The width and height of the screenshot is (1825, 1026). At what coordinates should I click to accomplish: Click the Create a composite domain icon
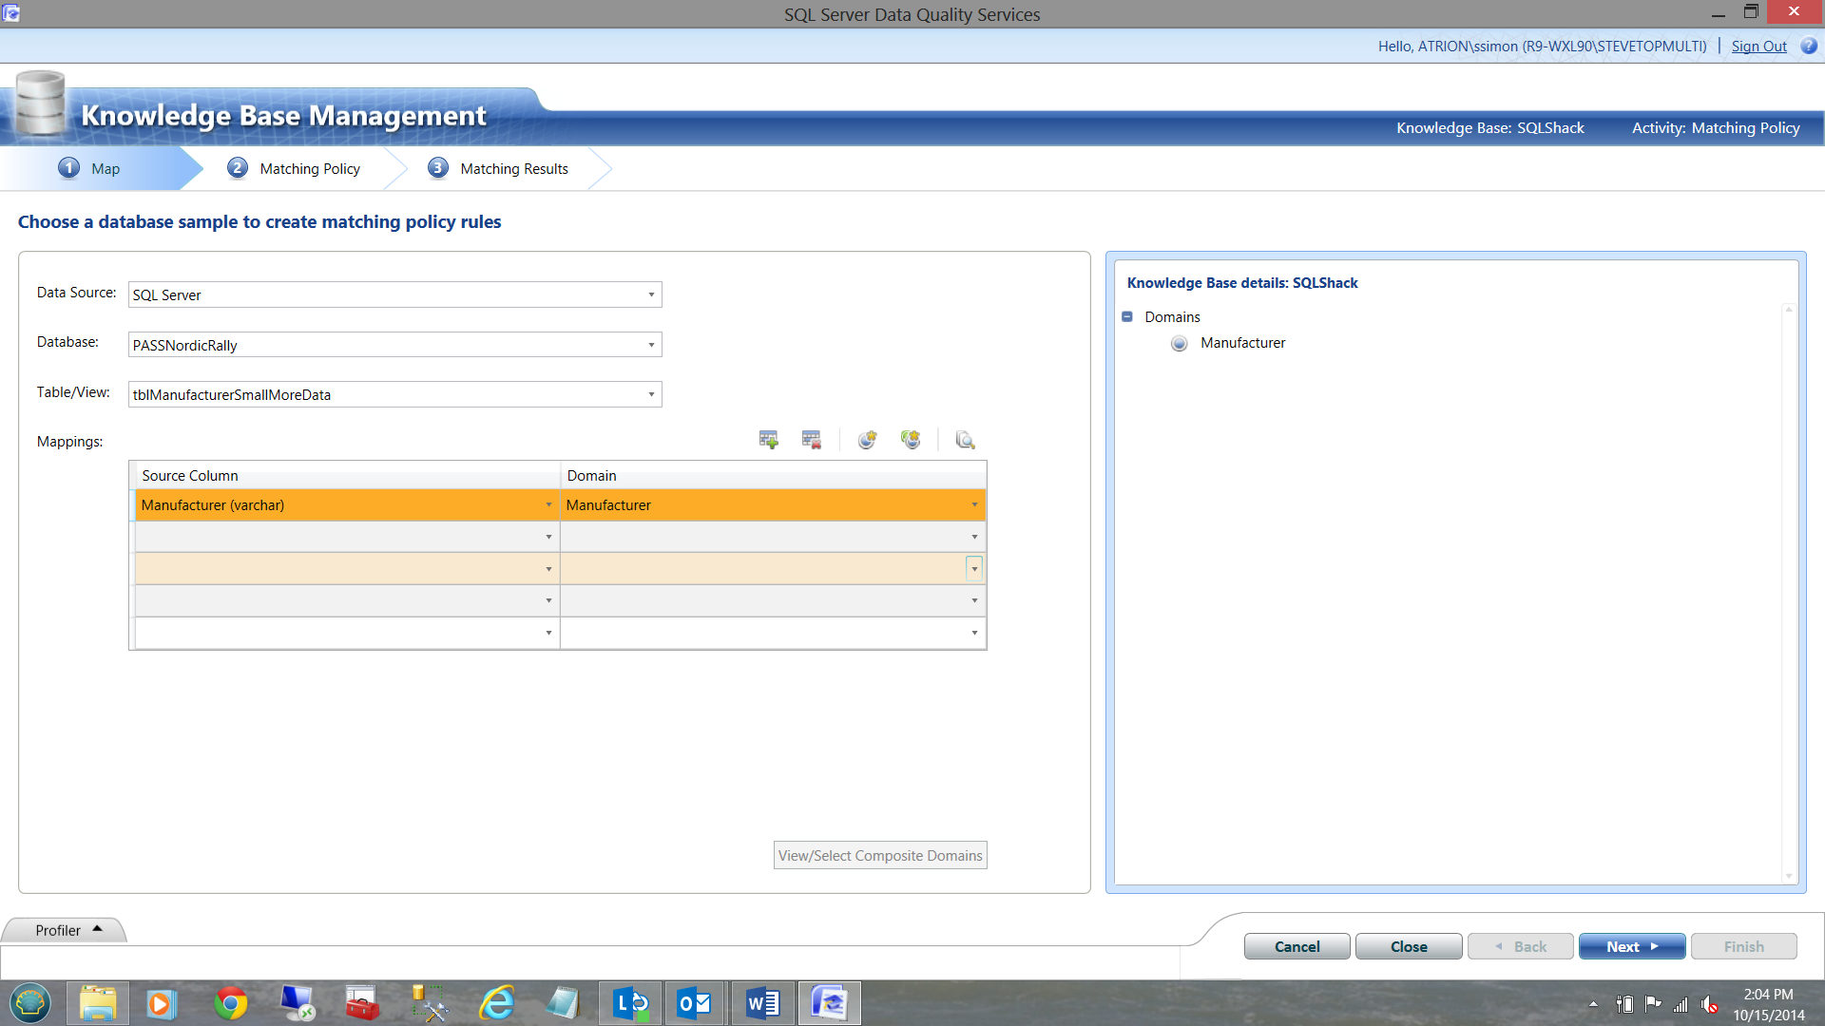[911, 440]
